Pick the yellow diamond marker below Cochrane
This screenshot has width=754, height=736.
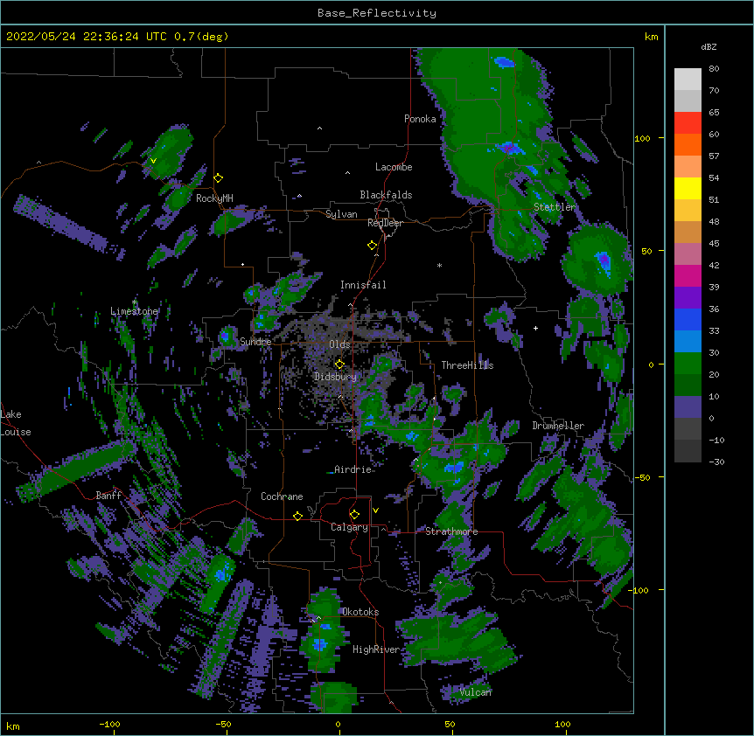pos(297,516)
